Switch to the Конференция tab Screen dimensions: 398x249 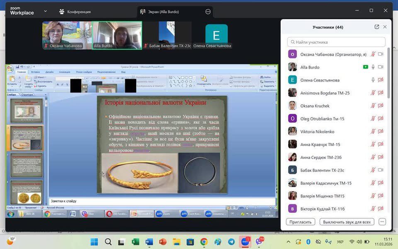click(x=78, y=12)
